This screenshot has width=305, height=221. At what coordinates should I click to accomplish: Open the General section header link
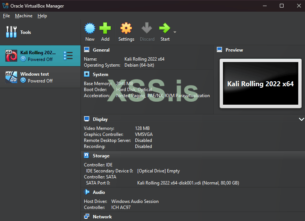101,50
